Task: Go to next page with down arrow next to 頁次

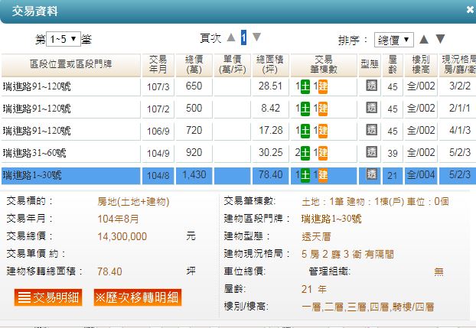Action: click(x=257, y=37)
